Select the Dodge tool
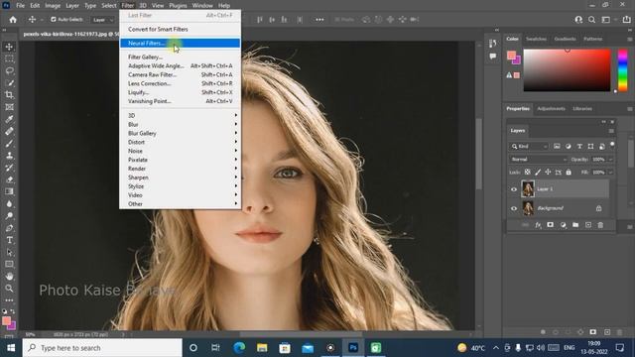Viewport: 635px width, 357px height. point(9,216)
